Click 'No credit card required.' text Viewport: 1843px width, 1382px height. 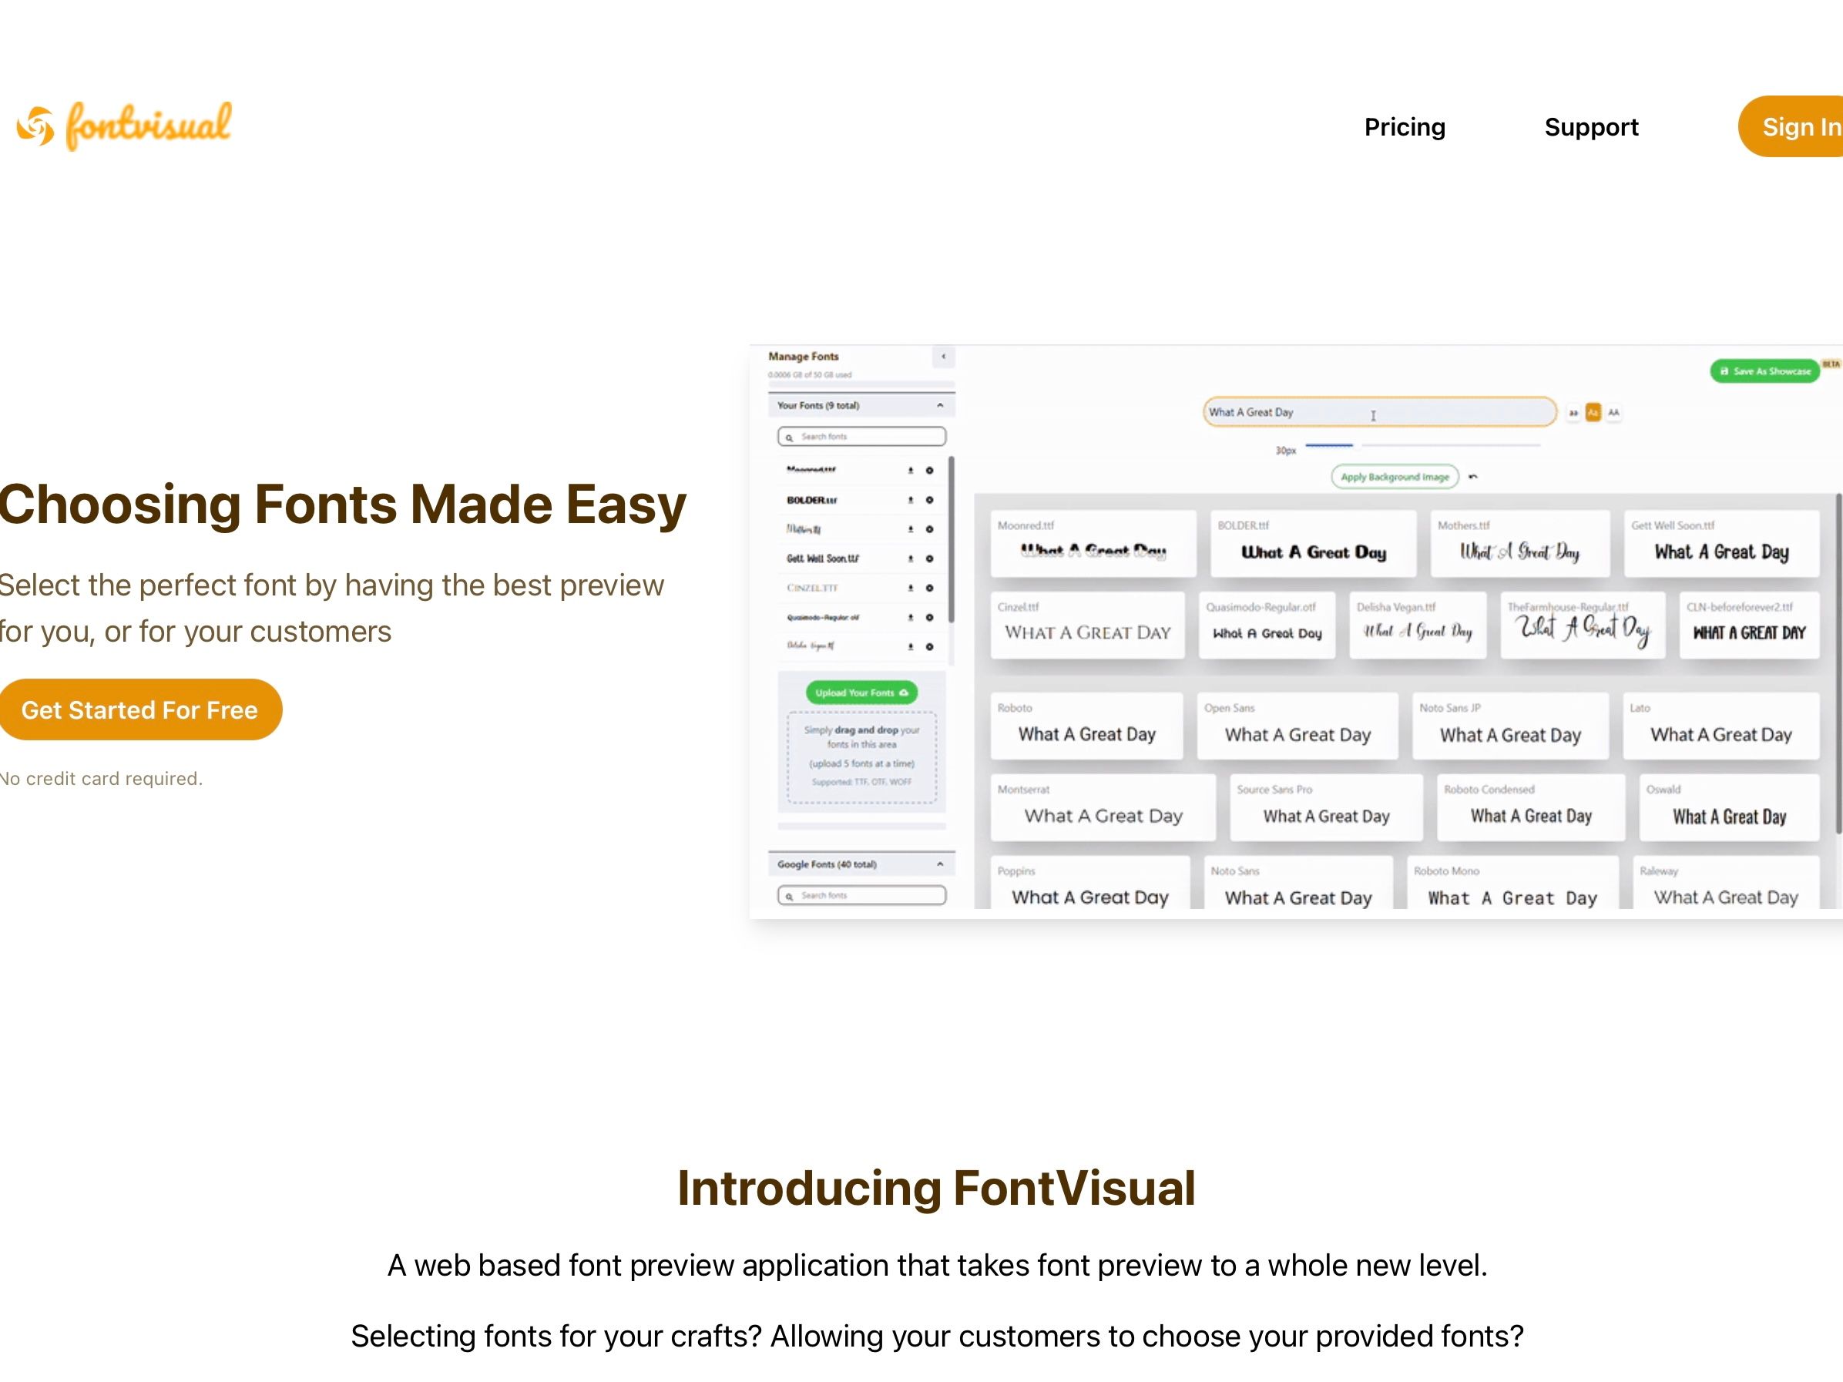(101, 779)
